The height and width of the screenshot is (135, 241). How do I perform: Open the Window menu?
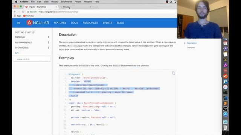[x=88, y=1]
